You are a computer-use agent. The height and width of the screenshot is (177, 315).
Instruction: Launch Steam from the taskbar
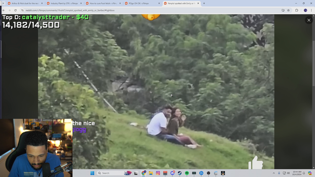tap(180, 173)
